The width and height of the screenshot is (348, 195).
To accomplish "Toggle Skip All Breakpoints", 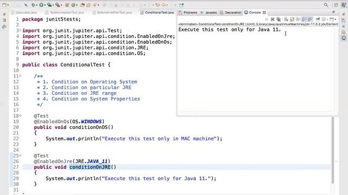I will coord(26,5).
